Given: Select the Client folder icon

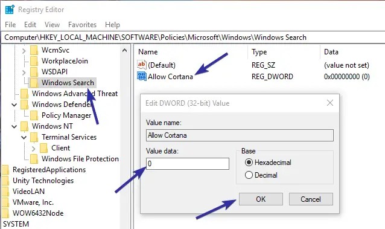Looking at the screenshot, I should (43, 148).
